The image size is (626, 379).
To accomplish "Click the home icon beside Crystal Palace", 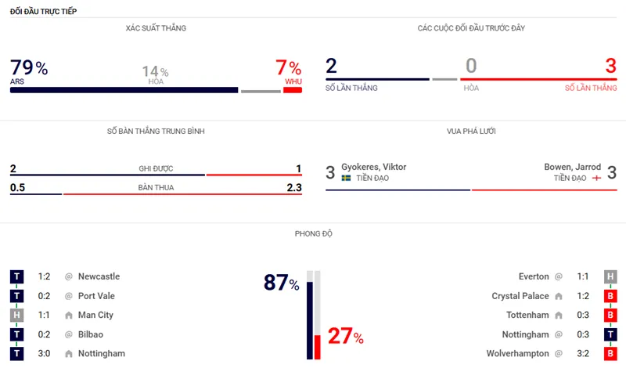I will pyautogui.click(x=559, y=296).
